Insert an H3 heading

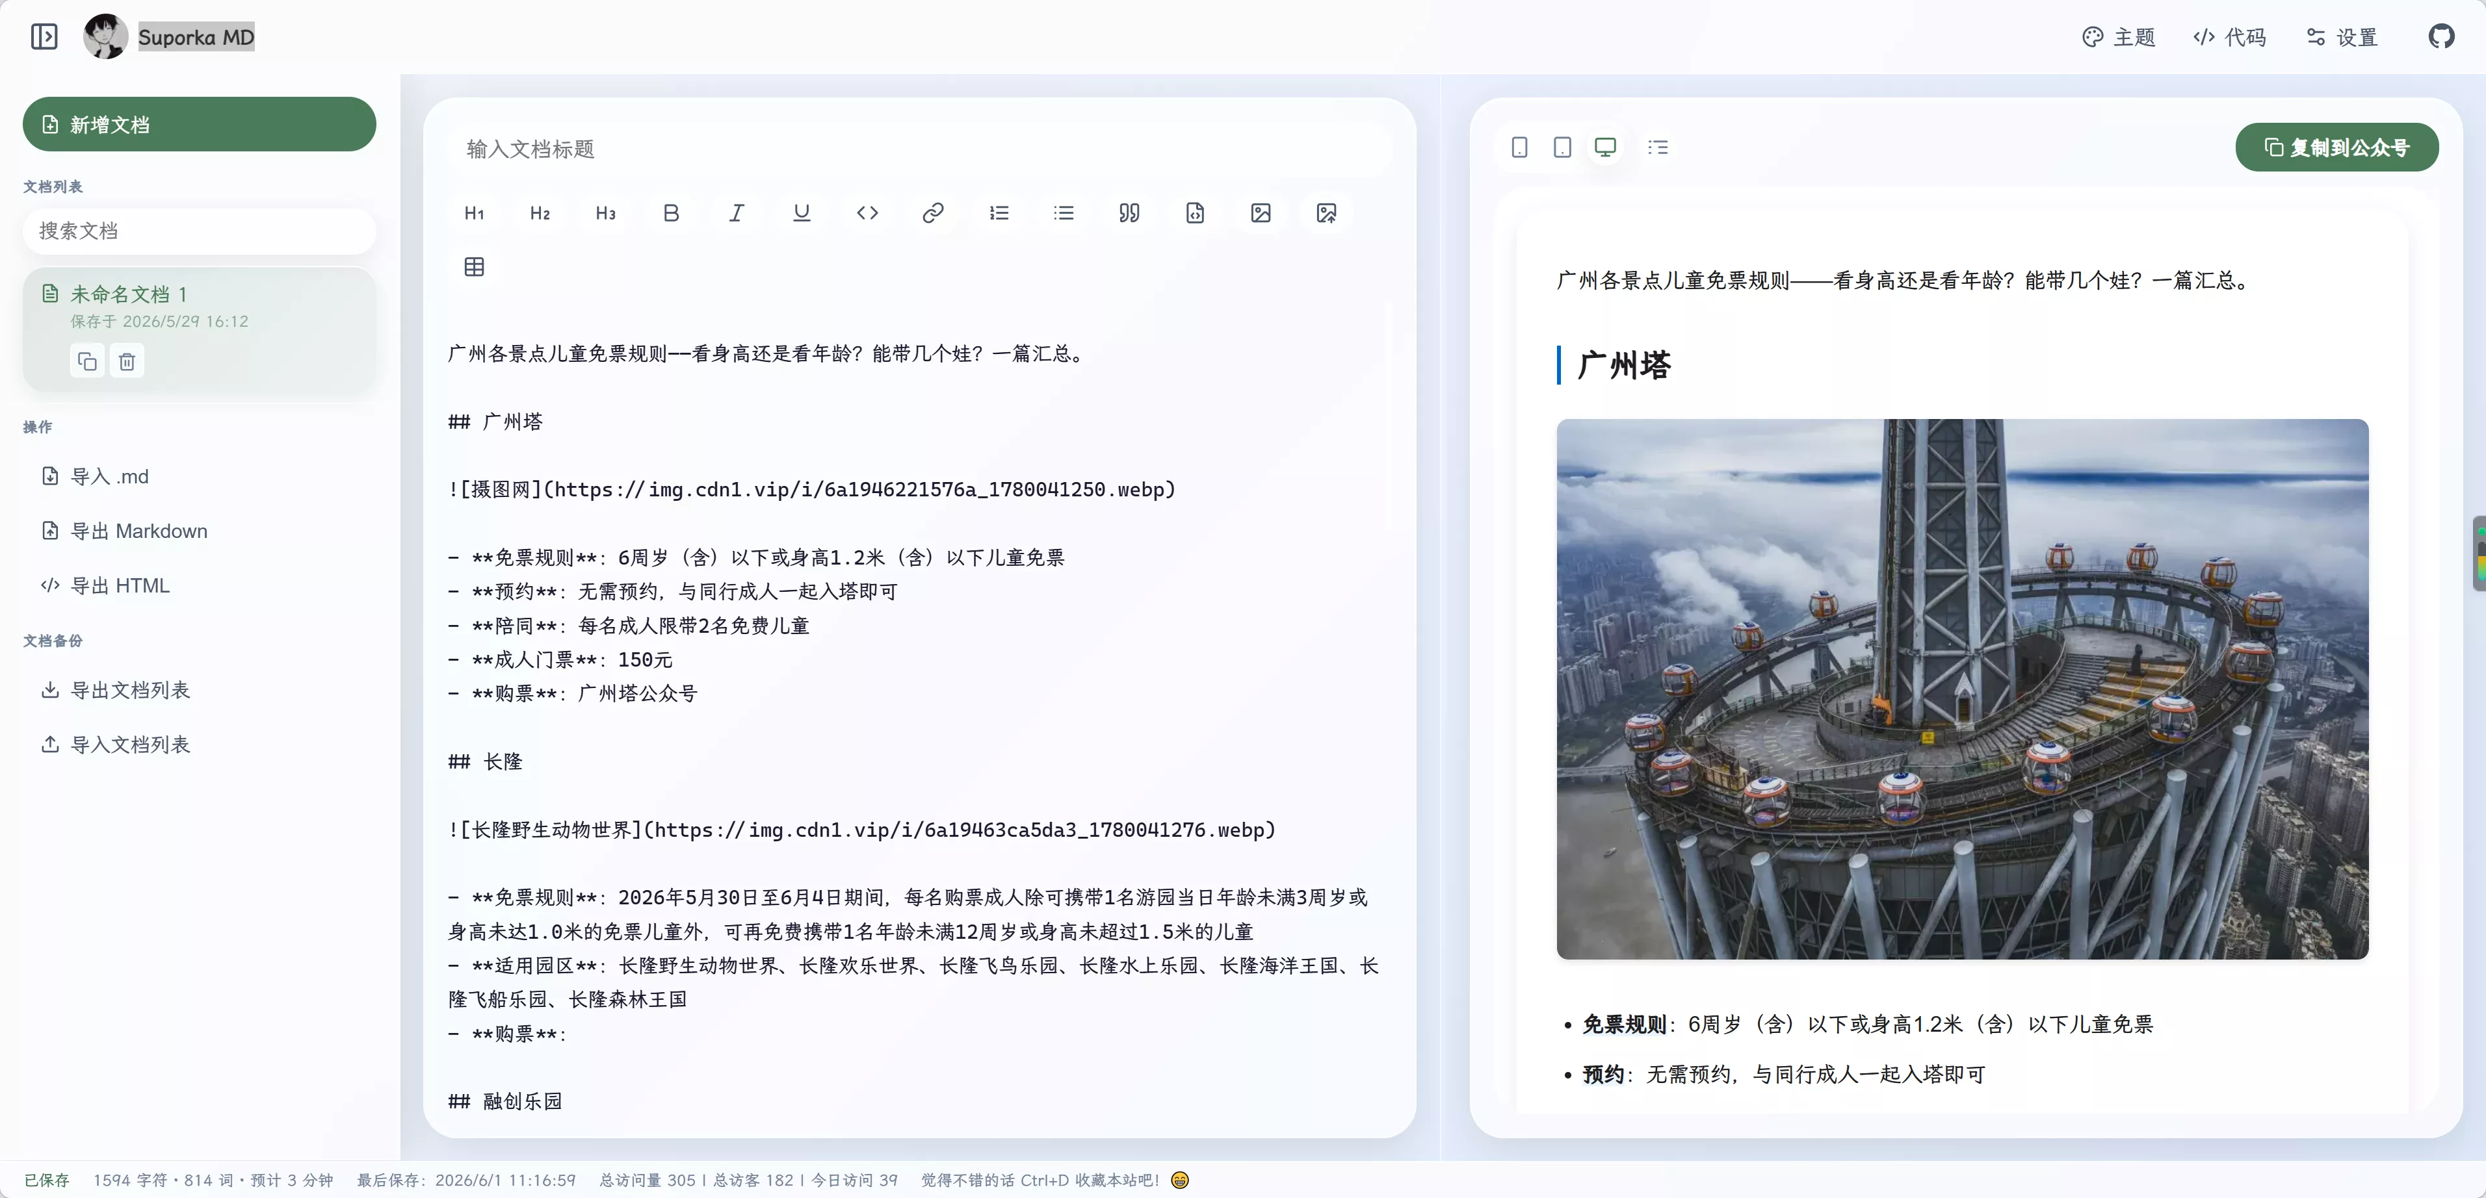click(605, 213)
